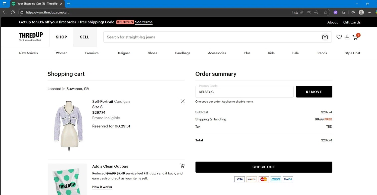Switch to the SELL tab
This screenshot has width=377, height=195.
[84, 37]
